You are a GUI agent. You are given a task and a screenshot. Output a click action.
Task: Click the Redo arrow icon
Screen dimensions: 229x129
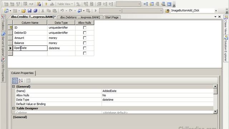(x=71, y=10)
